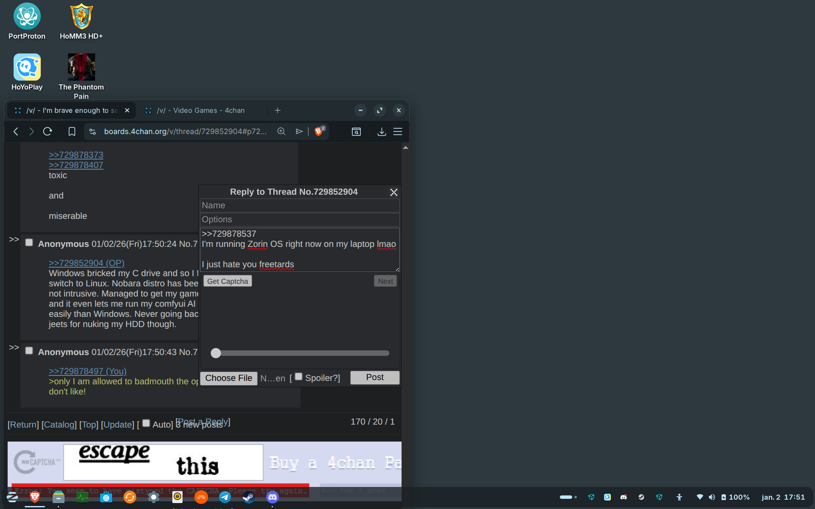Open the zoom magnifier in address bar
815x509 pixels.
(x=281, y=131)
